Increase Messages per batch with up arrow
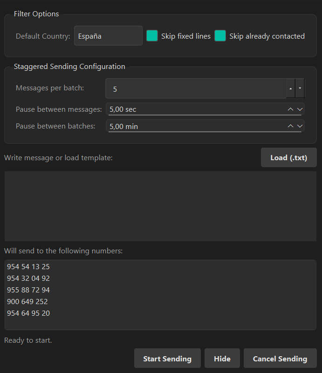The image size is (322, 373). (x=291, y=88)
